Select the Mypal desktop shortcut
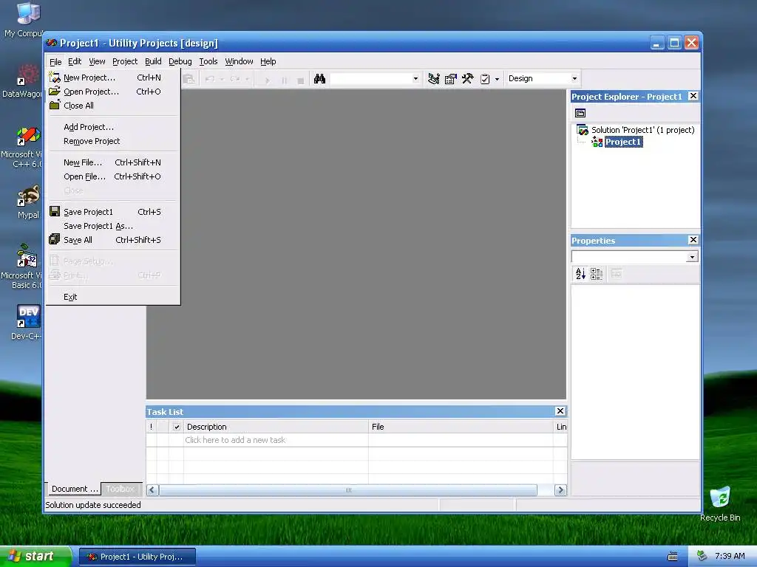Viewport: 757px width, 567px height. pyautogui.click(x=28, y=202)
